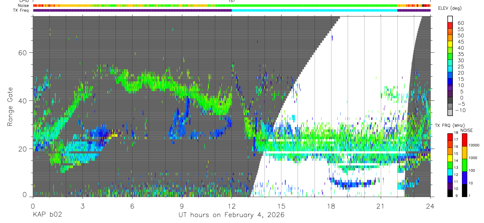Pick the cyan 12-13 MHz TX FRQ segment

pos(450,172)
